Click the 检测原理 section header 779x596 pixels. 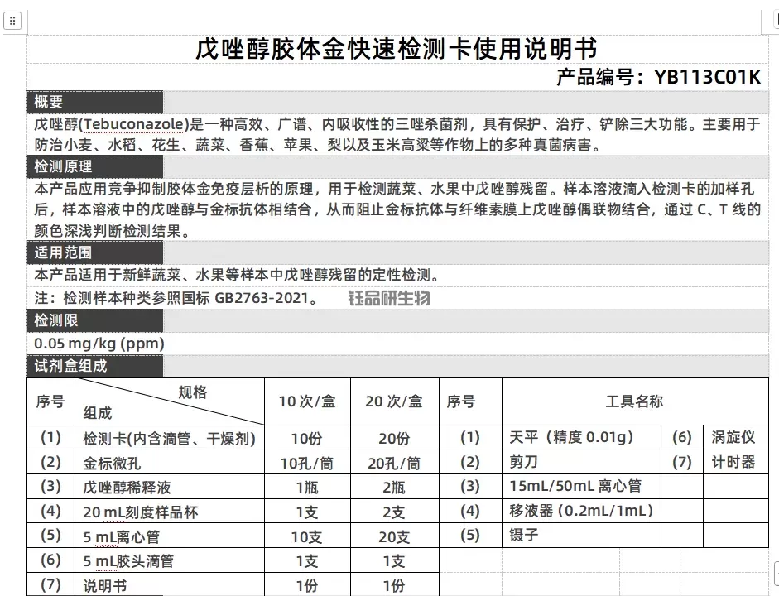[x=62, y=166]
